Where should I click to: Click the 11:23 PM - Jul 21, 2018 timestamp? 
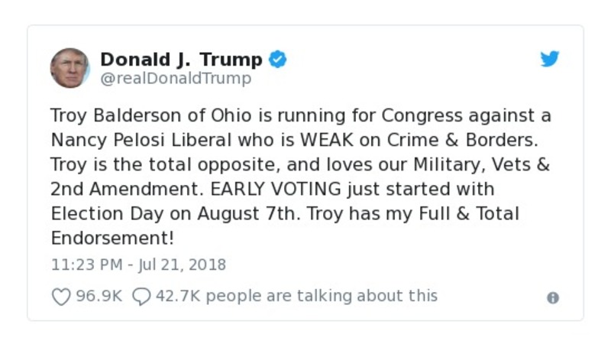point(138,265)
